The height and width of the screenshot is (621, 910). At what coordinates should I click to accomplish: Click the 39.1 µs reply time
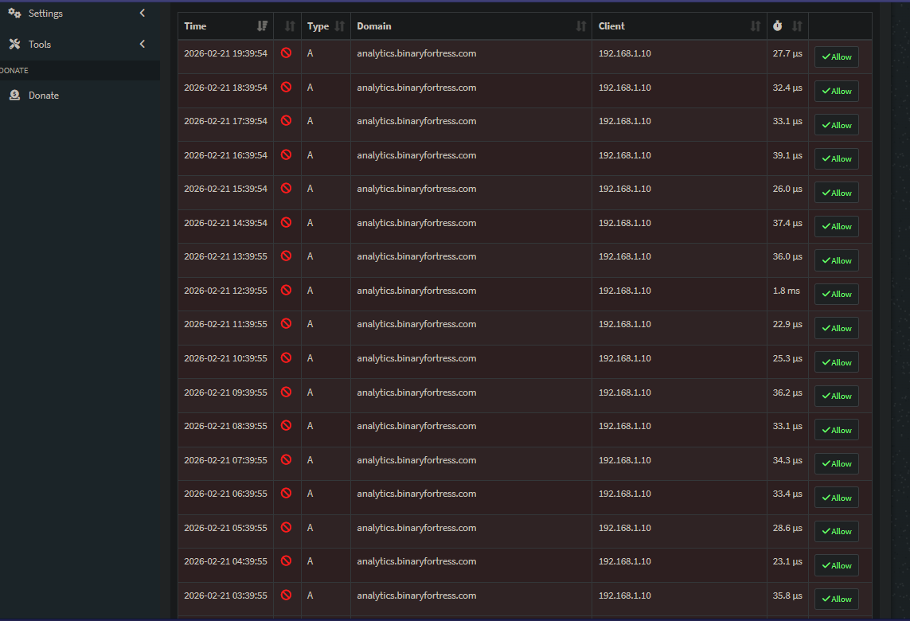(x=787, y=155)
